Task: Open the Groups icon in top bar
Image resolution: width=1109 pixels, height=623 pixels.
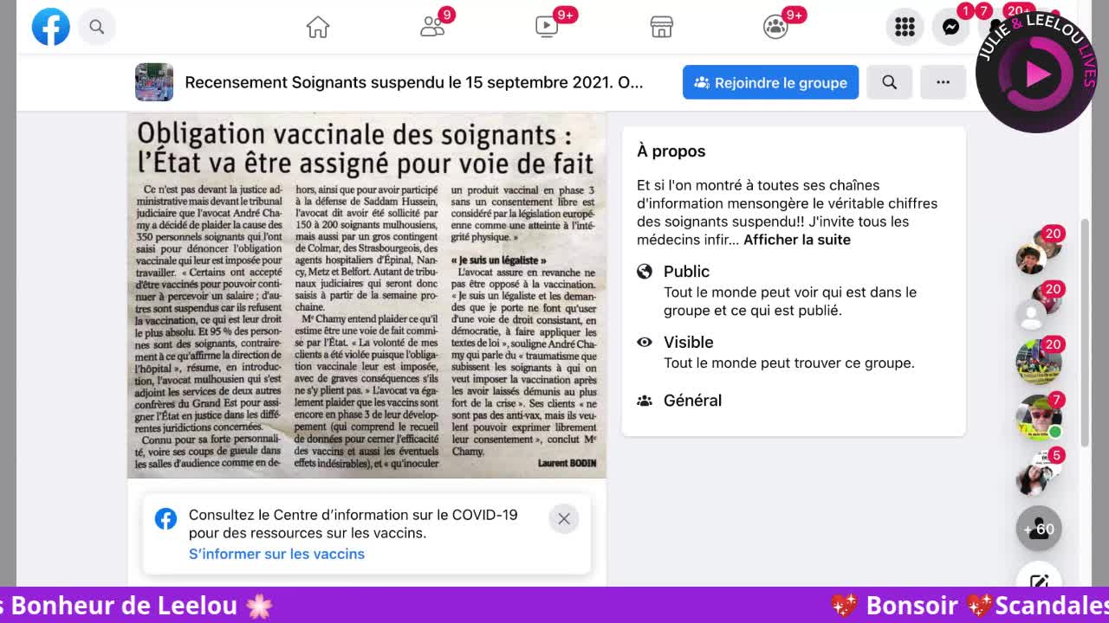Action: pos(775,27)
